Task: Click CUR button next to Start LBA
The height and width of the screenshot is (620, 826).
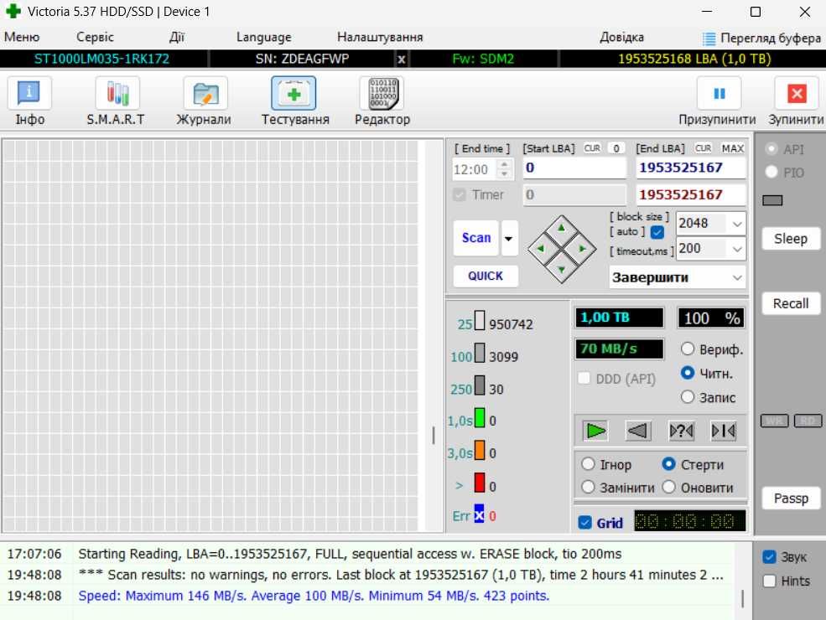Action: pyautogui.click(x=592, y=148)
